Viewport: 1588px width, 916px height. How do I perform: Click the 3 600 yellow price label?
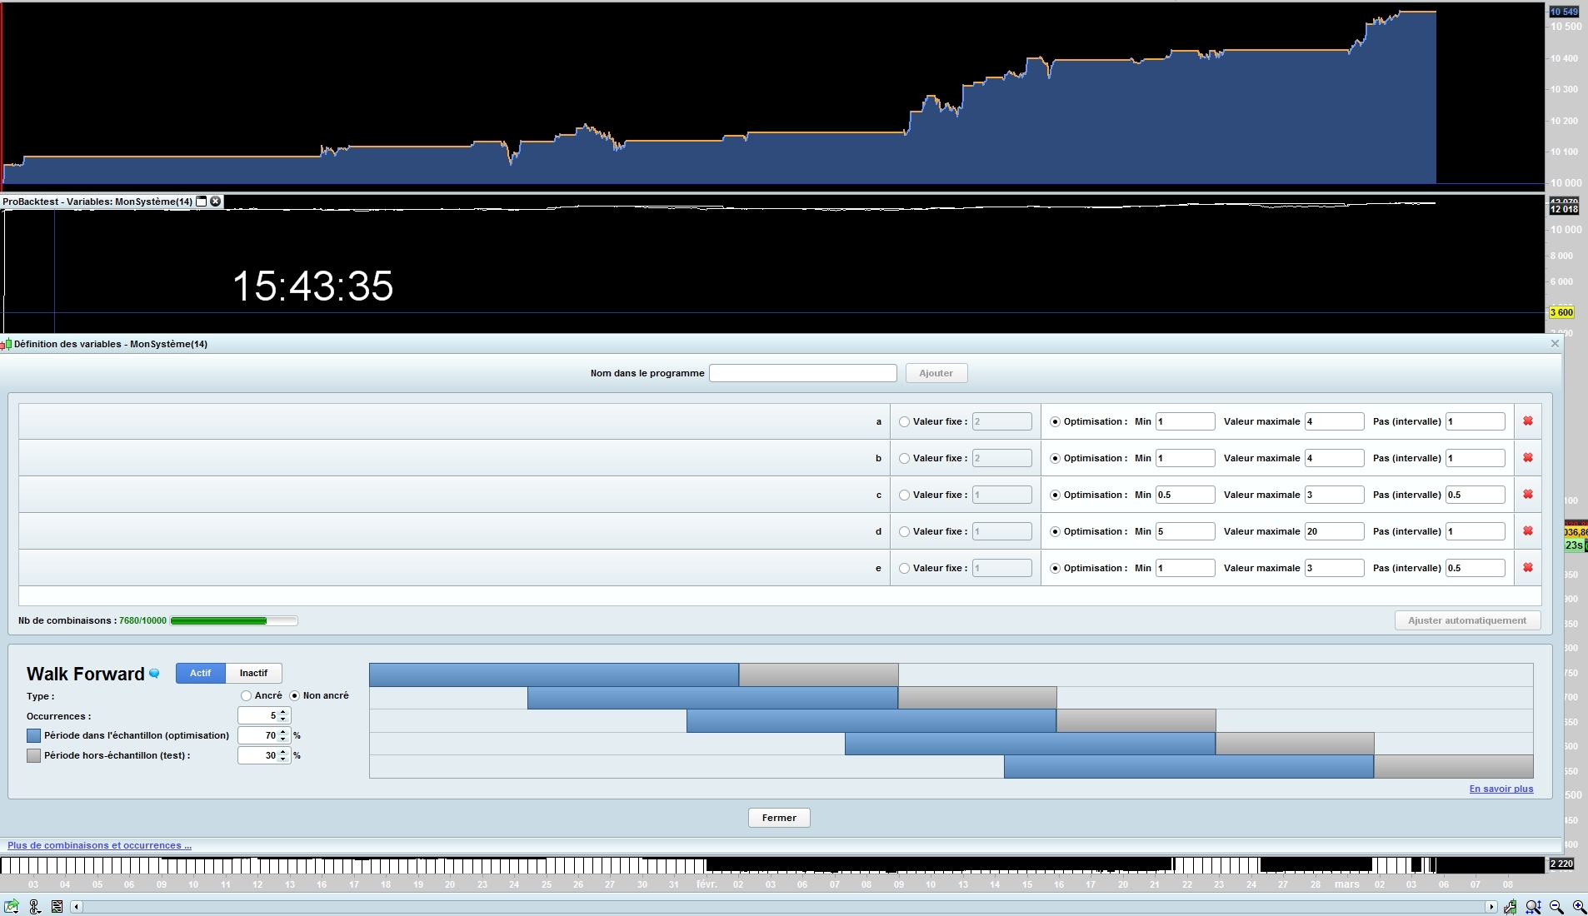coord(1561,312)
